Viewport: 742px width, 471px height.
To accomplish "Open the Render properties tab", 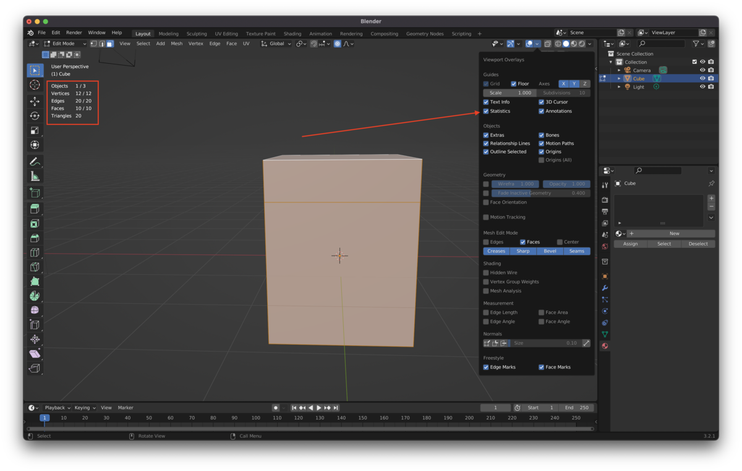I will 605,199.
